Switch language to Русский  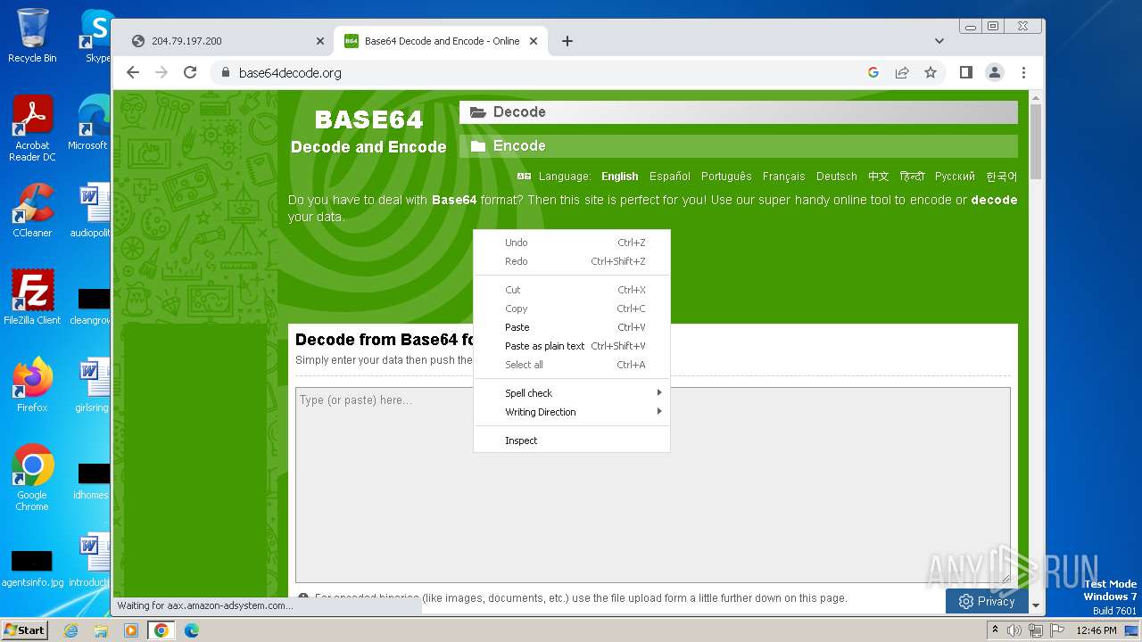(955, 177)
